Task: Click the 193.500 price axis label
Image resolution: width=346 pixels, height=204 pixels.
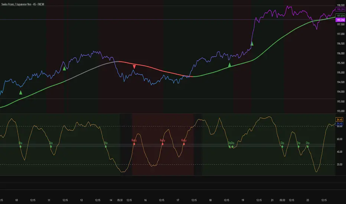Action: [340, 102]
